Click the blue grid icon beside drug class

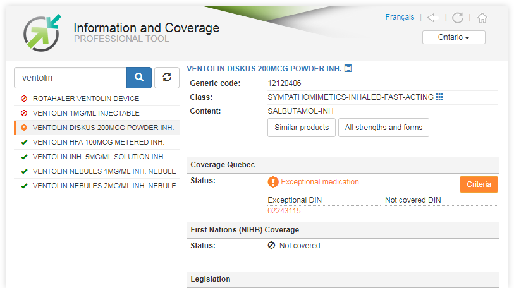click(x=439, y=97)
